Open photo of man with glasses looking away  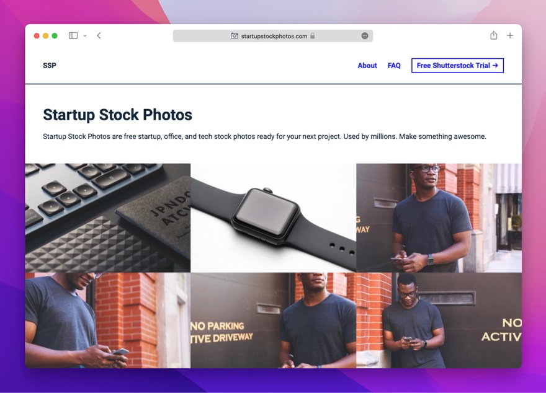coord(439,218)
